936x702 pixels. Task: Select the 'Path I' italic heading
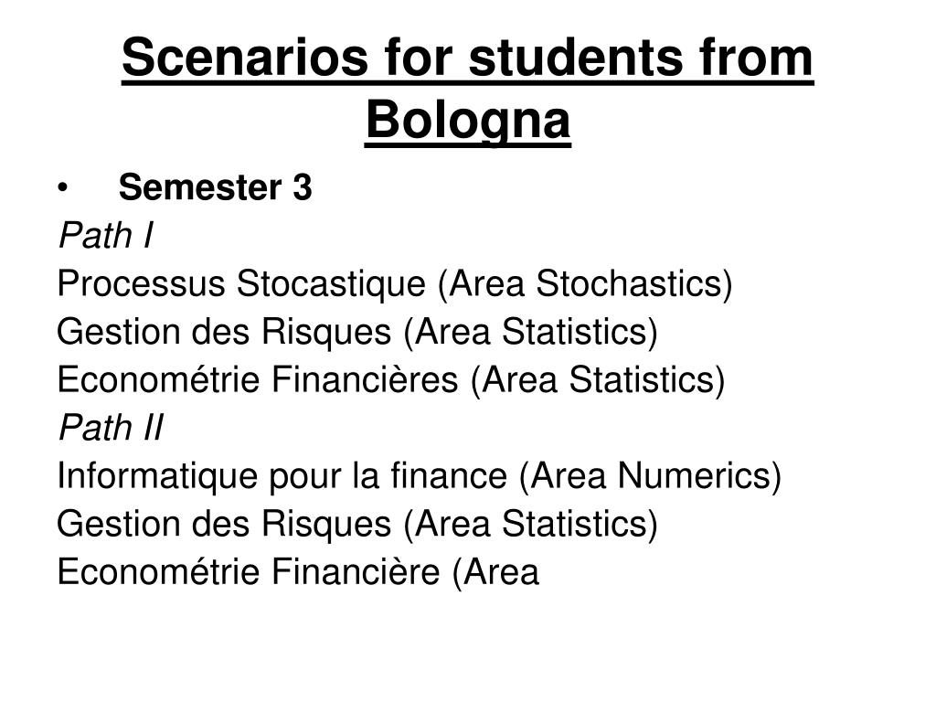pyautogui.click(x=106, y=235)
